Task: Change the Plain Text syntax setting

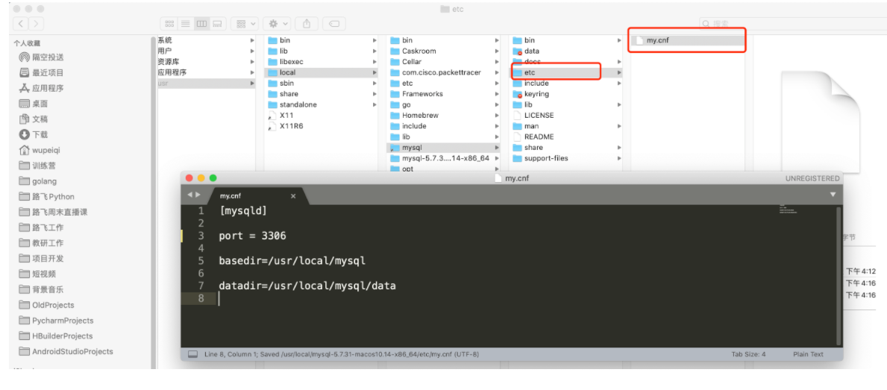Action: [808, 354]
